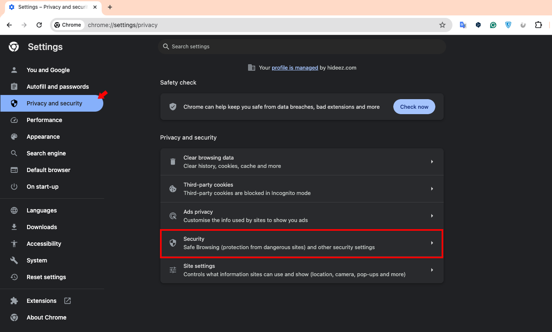Click the Chrome logo beside Settings title
The width and height of the screenshot is (552, 332).
(14, 47)
